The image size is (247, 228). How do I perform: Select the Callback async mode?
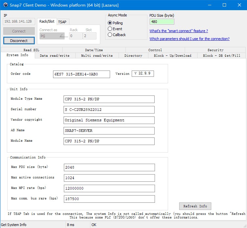(110, 35)
